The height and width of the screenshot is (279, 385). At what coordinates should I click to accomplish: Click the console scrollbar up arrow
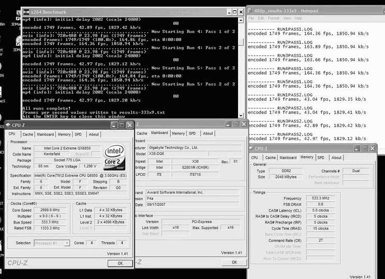[x=241, y=20]
